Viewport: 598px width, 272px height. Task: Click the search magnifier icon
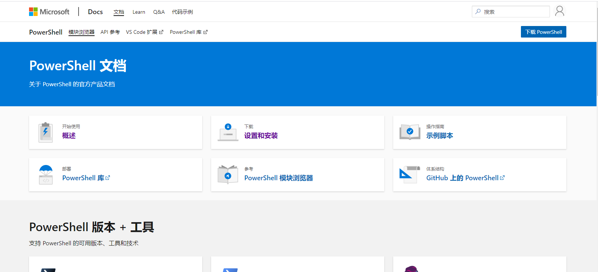[478, 12]
